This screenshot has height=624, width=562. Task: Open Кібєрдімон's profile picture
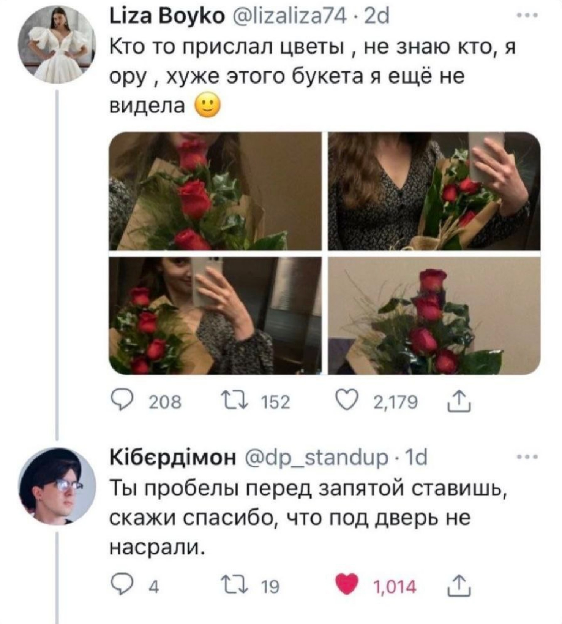pyautogui.click(x=57, y=486)
